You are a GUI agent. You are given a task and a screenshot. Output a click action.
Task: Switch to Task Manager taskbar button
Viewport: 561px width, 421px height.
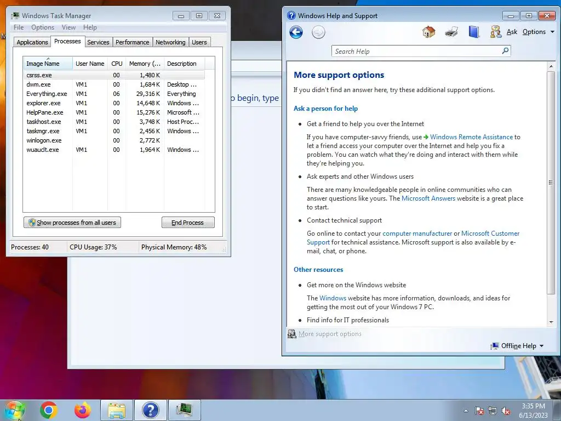(x=184, y=410)
